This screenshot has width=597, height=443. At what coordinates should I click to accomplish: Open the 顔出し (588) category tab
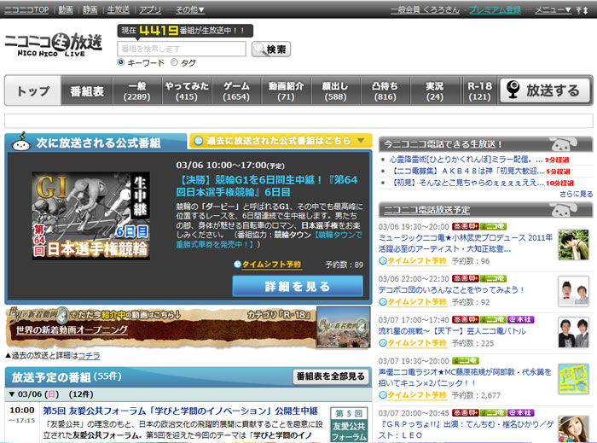coord(335,90)
